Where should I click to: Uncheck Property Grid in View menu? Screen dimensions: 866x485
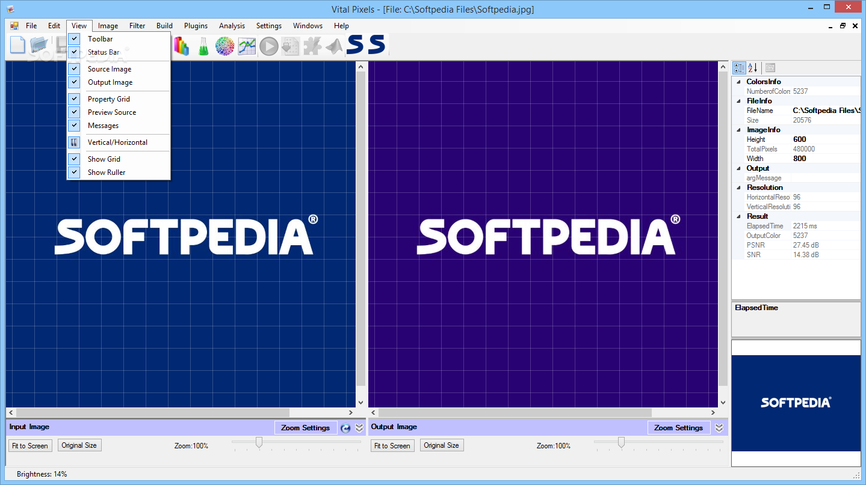[119, 99]
